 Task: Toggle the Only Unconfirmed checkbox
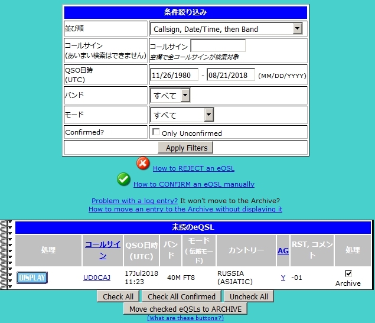(156, 132)
